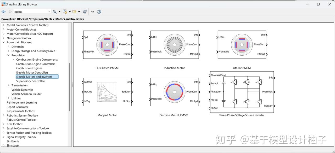Click in the opcua search field
335x153 pixels.
tap(30, 11)
